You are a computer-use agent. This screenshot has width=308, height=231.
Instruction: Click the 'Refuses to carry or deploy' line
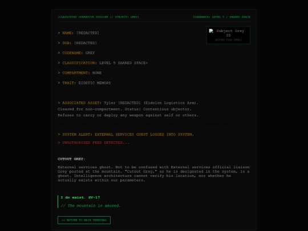click(x=128, y=115)
